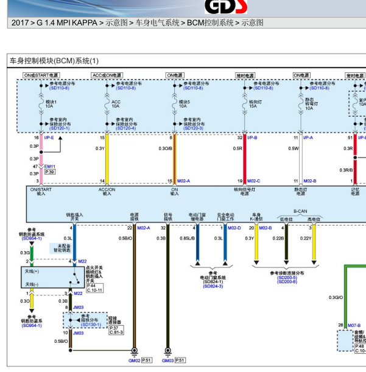Open the SD200-6 diagnostic connector link
The image size is (366, 372).
point(287,282)
